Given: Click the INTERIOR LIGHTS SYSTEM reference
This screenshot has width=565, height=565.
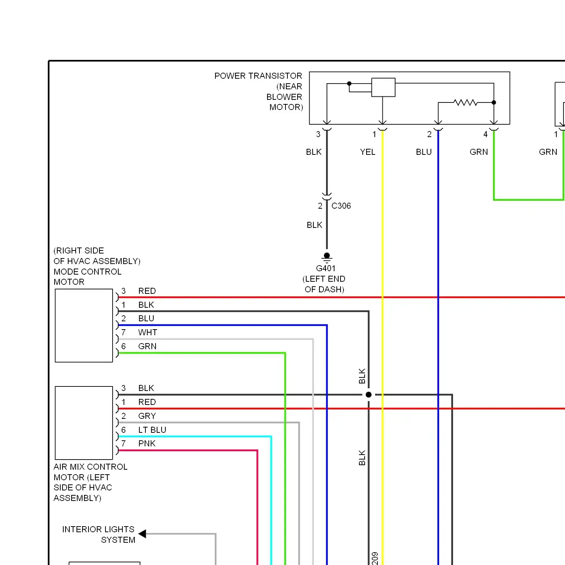Looking at the screenshot, I should click(99, 534).
